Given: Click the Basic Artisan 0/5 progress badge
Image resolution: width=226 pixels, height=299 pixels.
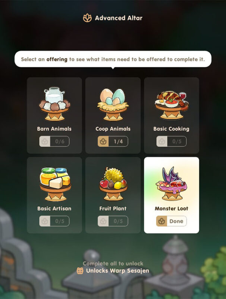Looking at the screenshot, I should coord(54,221).
